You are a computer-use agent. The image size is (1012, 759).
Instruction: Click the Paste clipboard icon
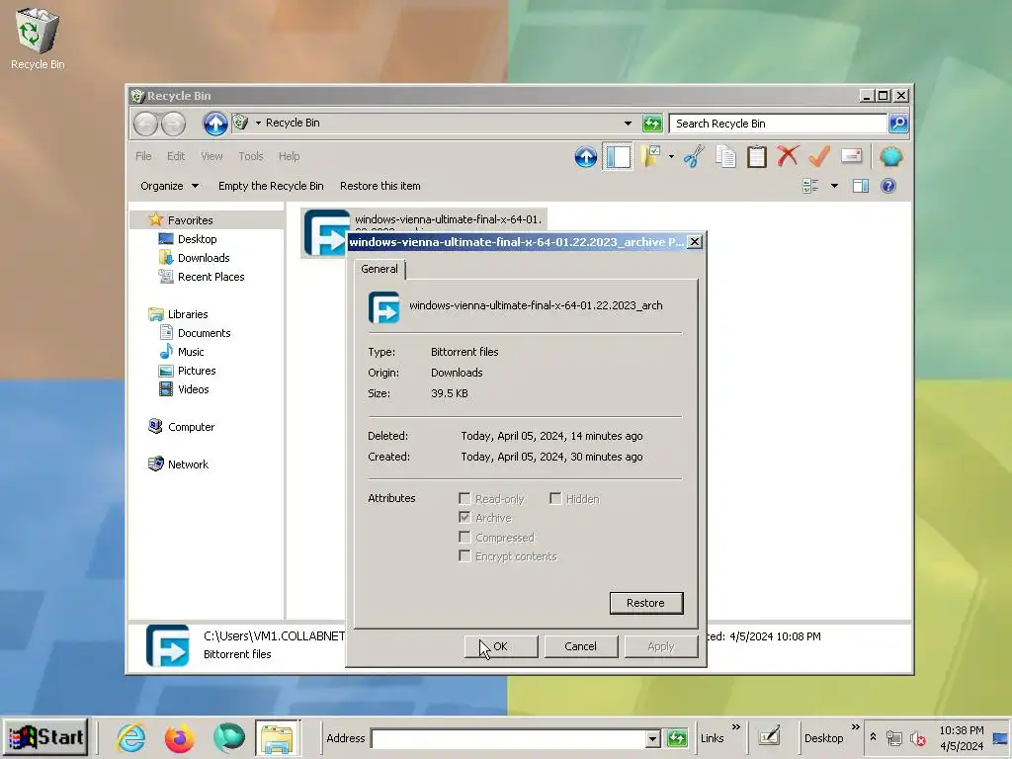pyautogui.click(x=756, y=156)
